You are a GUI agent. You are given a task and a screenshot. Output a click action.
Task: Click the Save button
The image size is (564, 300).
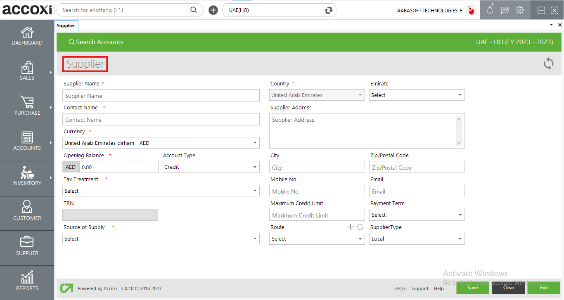472,288
